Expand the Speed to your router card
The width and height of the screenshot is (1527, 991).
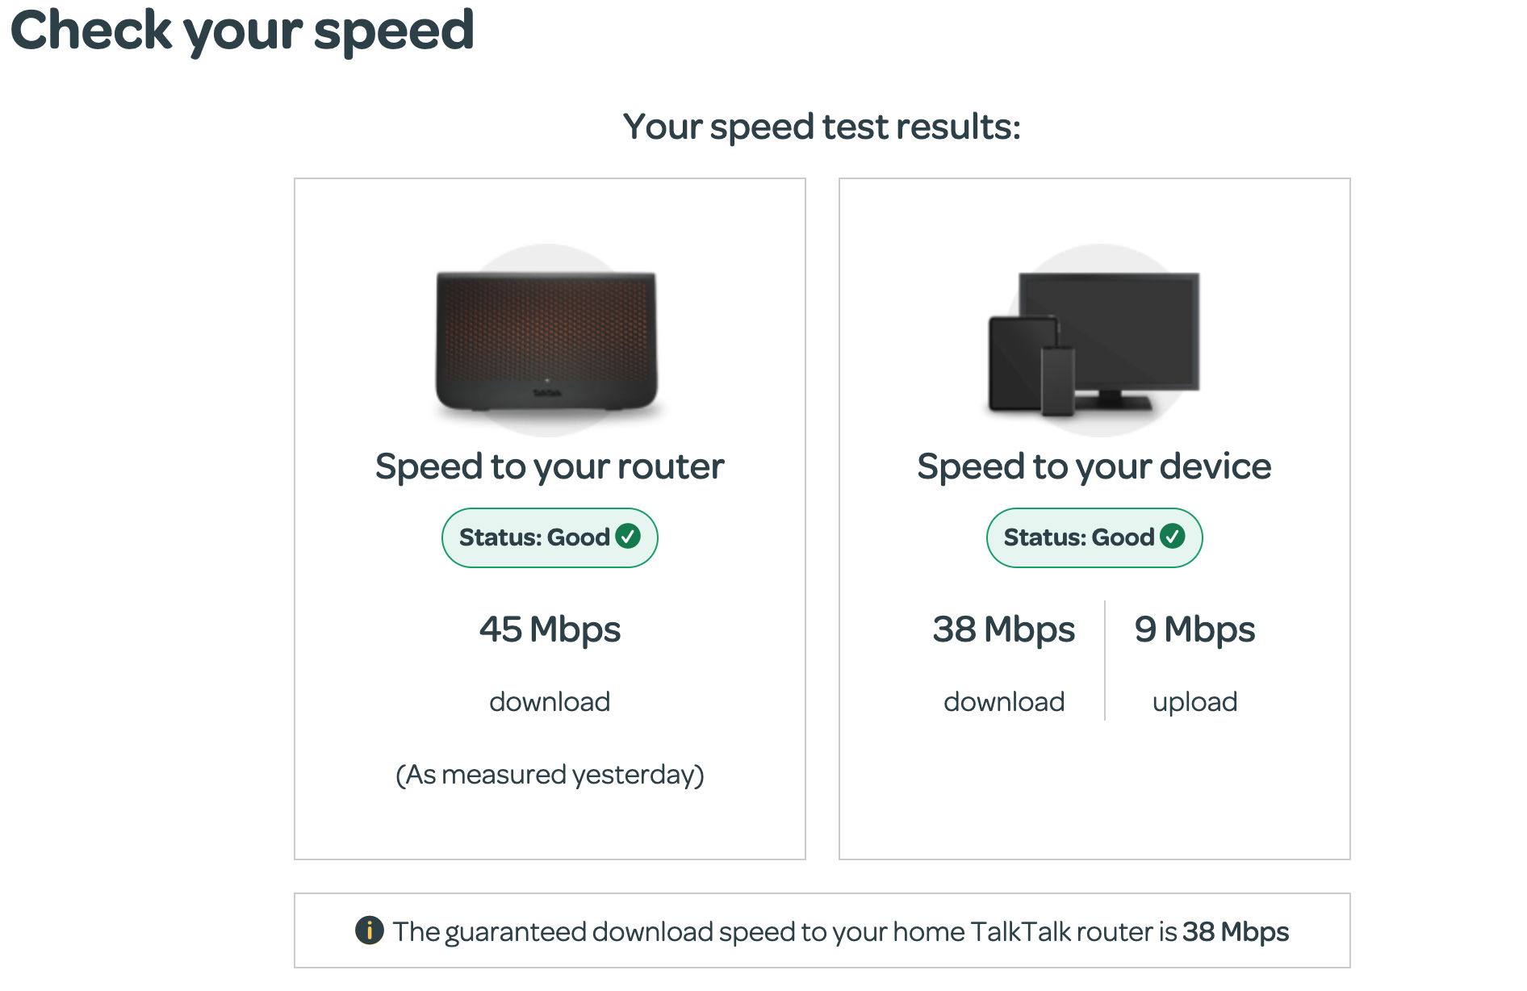tap(550, 516)
